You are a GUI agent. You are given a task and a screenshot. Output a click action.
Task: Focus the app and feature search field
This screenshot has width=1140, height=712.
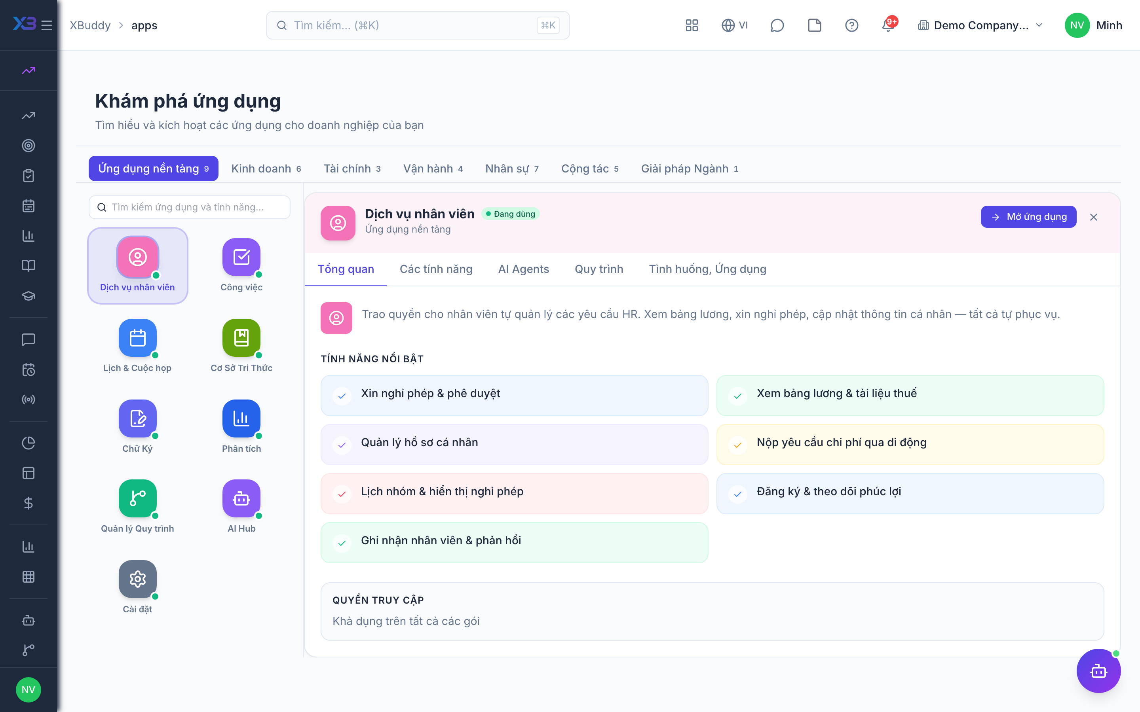click(189, 207)
